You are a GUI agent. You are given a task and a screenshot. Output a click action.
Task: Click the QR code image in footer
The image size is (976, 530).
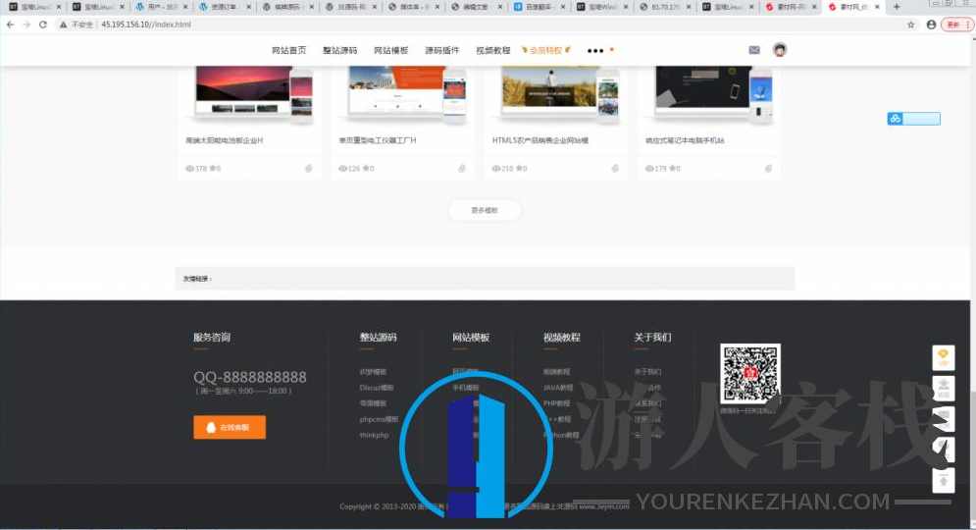pos(750,373)
